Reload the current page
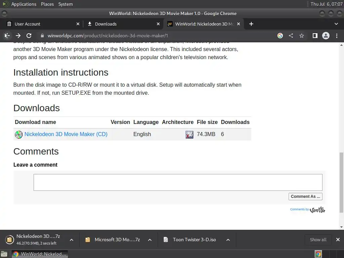This screenshot has height=258, width=344. [29, 36]
